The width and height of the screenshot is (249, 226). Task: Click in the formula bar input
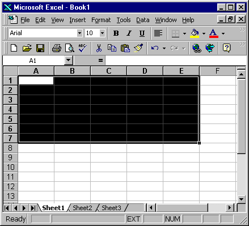click(x=176, y=61)
